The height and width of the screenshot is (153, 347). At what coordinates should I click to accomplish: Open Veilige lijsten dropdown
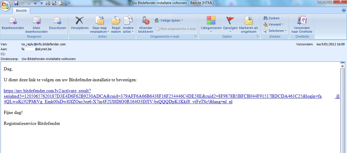tap(169, 20)
